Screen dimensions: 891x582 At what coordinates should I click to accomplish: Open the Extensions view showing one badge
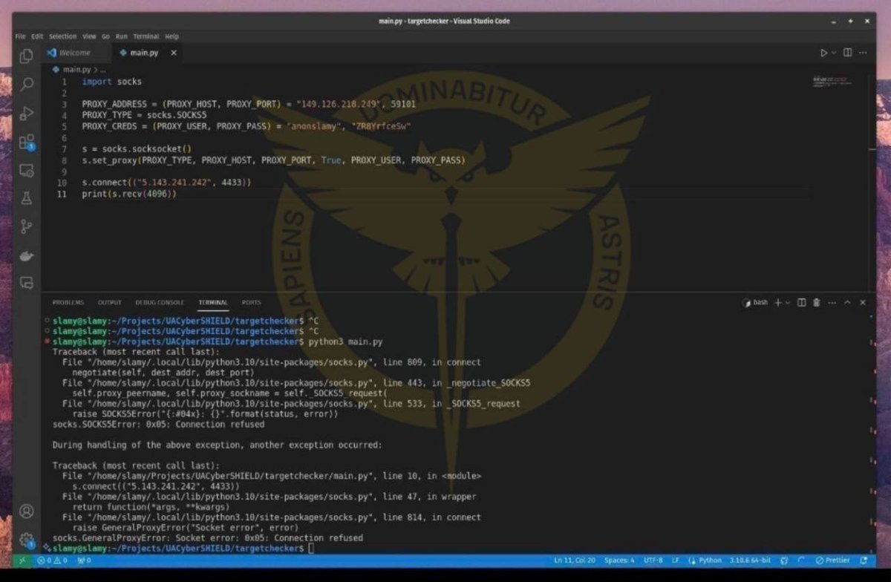click(x=26, y=142)
